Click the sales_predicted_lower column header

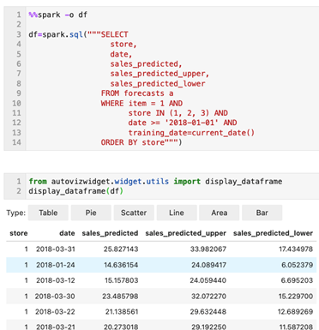tap(273, 233)
